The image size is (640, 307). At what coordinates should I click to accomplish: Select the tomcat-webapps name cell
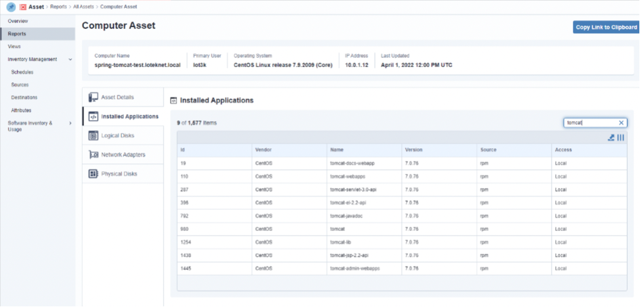point(365,176)
